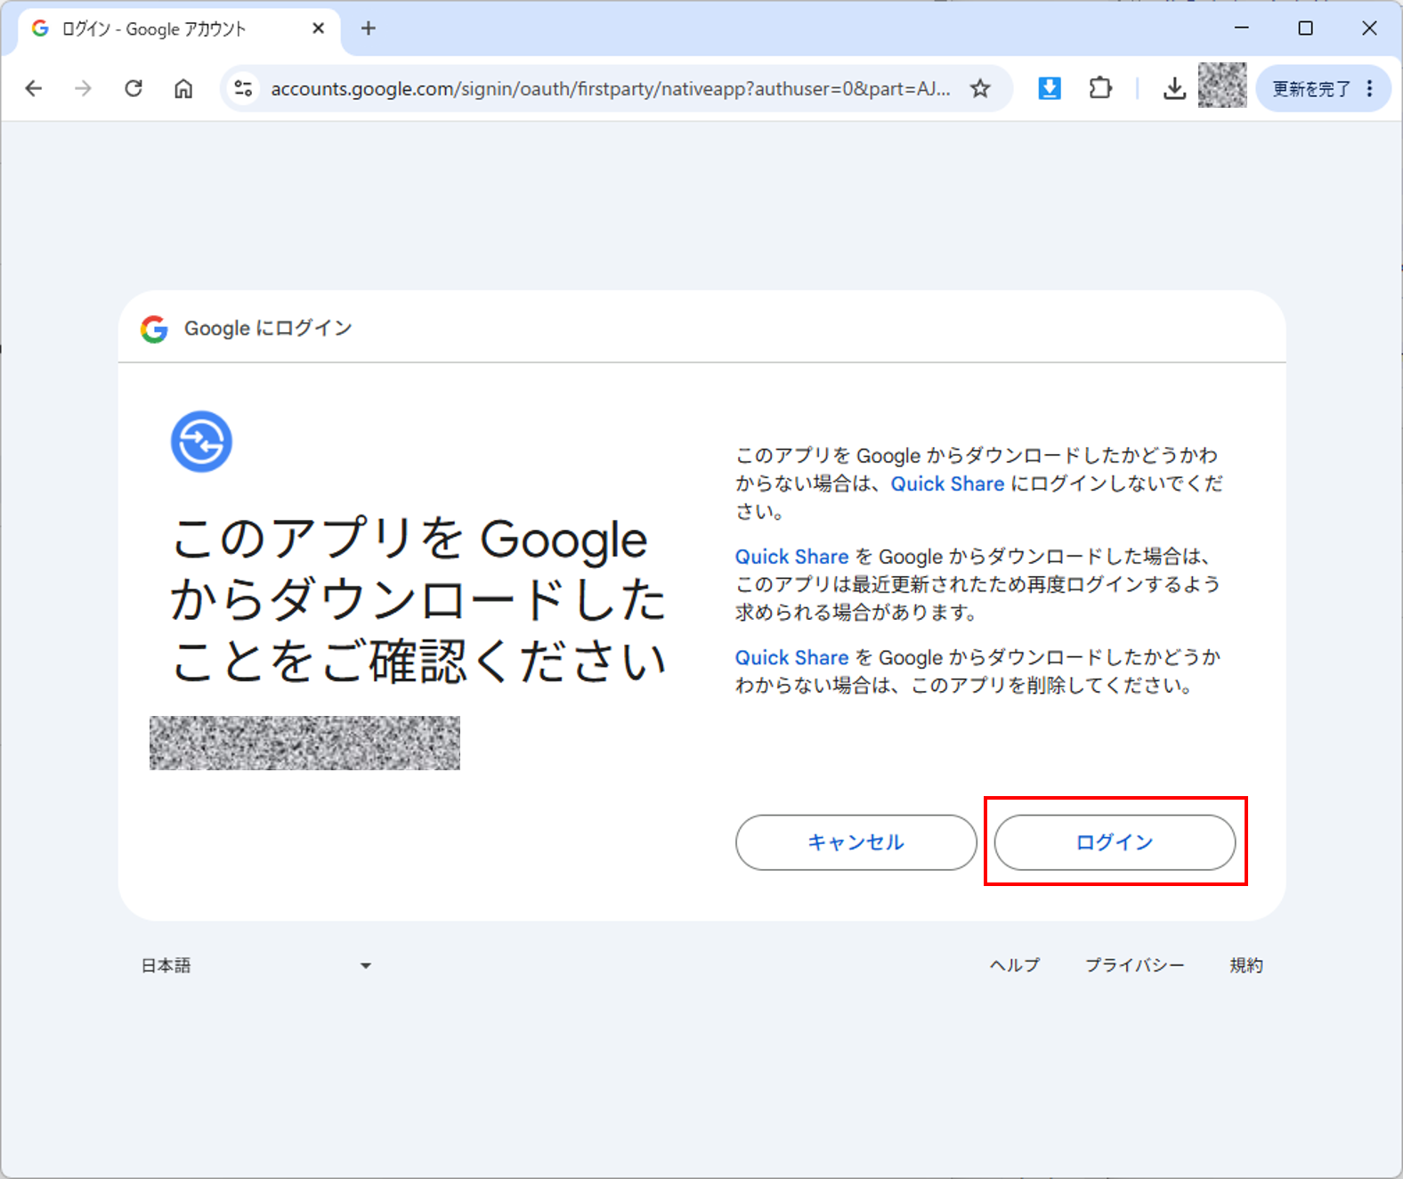
Task: Select the ログイン - Google アカウント tab
Action: tap(178, 29)
